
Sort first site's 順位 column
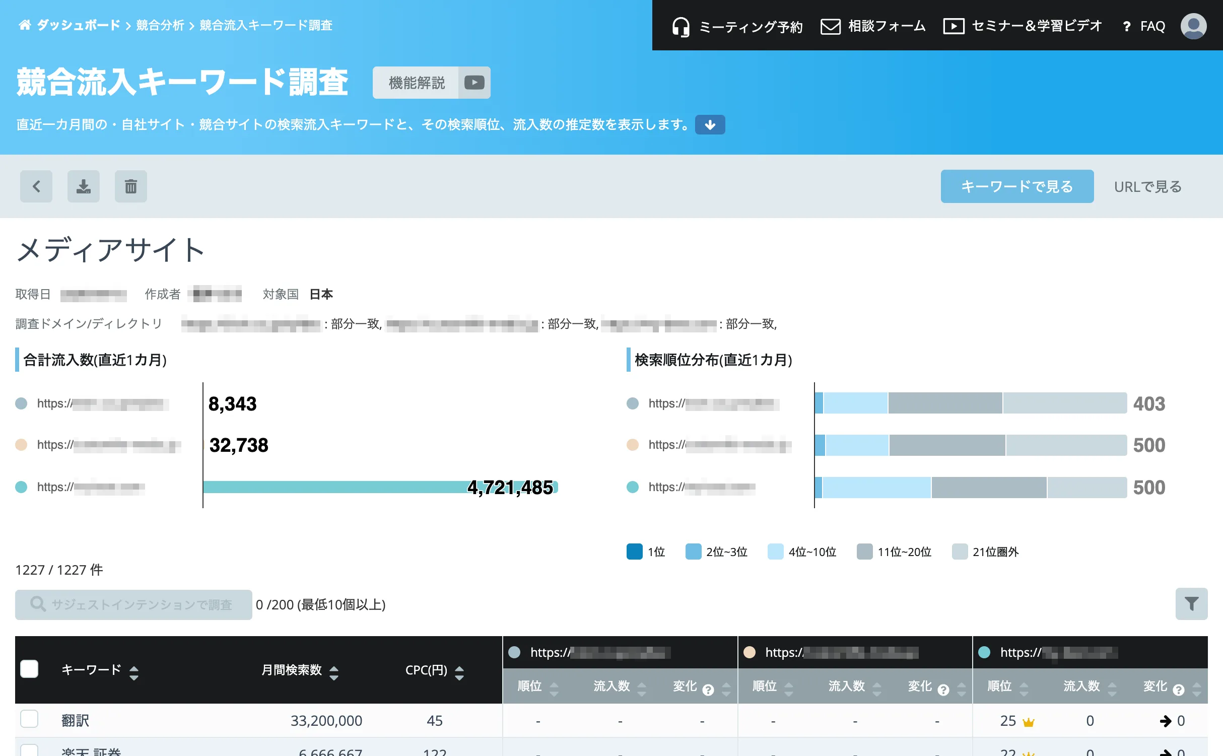(x=554, y=689)
